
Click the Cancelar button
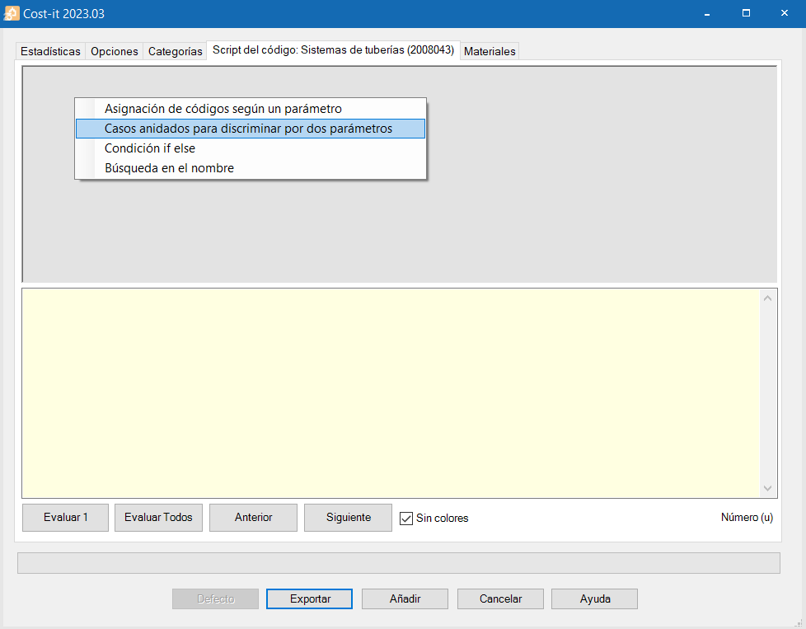[500, 599]
